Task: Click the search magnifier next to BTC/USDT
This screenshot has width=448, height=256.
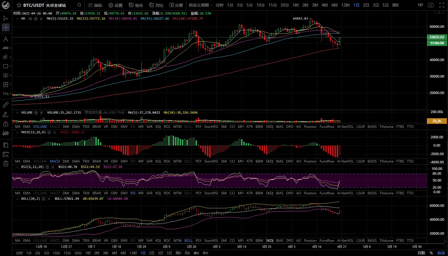Action: tap(79, 5)
